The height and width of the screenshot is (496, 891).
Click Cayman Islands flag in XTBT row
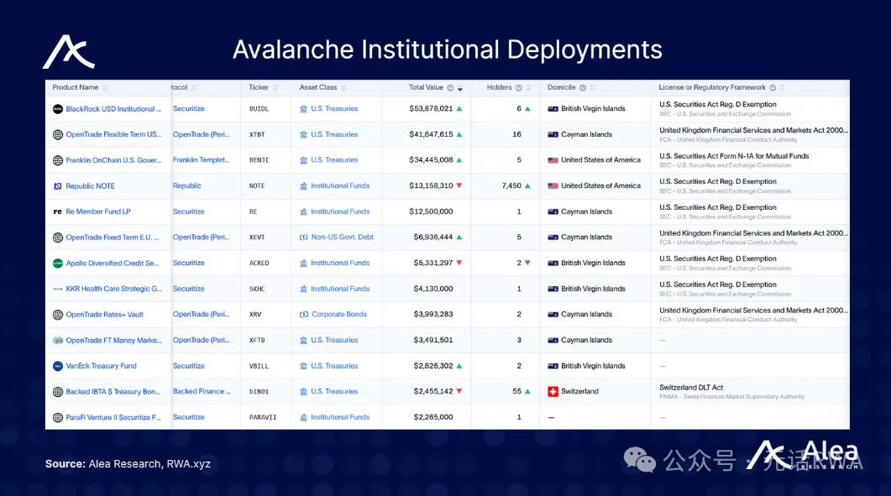553,134
